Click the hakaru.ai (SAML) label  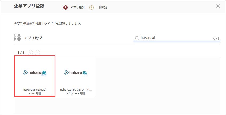[x=35, y=90]
